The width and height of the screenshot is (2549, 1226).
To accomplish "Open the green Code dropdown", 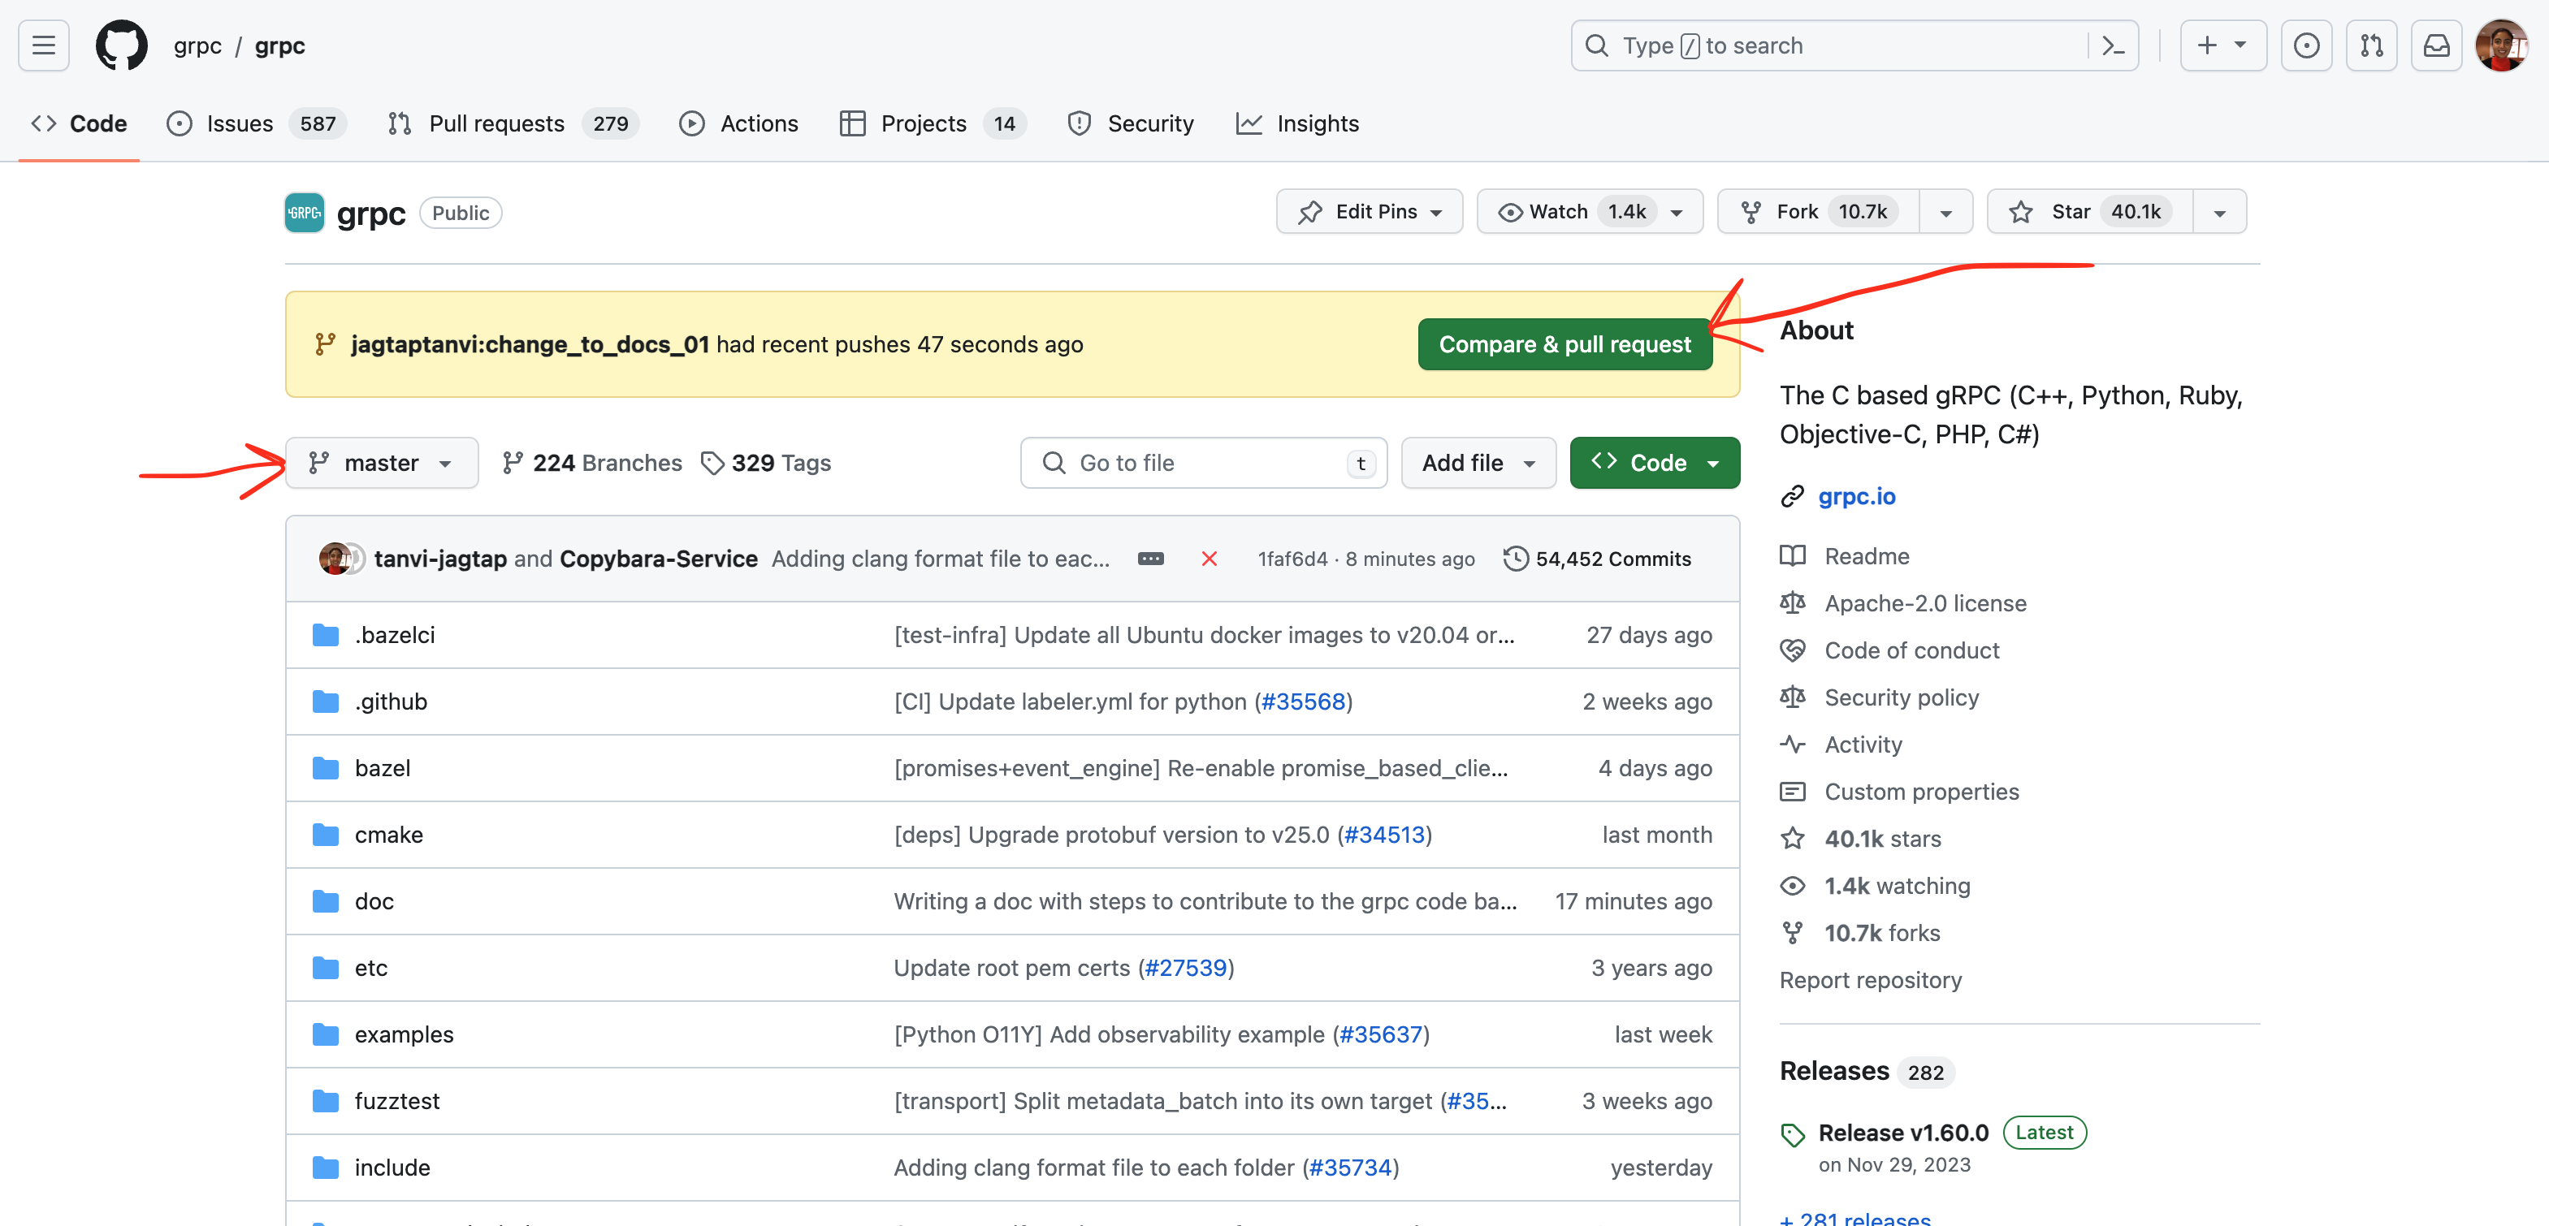I will (1654, 463).
